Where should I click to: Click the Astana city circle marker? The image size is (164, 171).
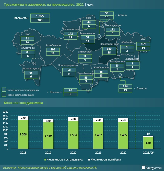coord(99,36)
